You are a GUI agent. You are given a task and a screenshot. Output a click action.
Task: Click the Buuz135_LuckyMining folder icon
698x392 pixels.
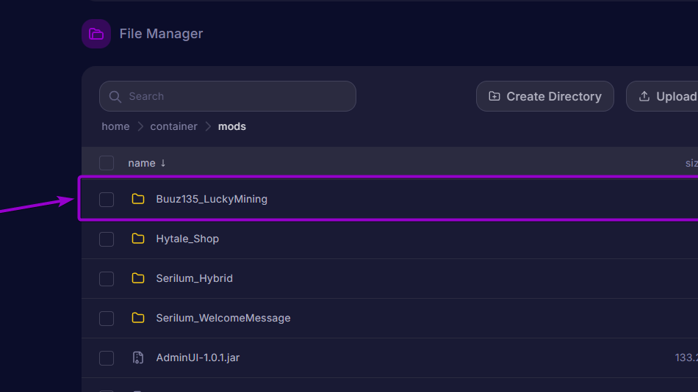tap(138, 199)
